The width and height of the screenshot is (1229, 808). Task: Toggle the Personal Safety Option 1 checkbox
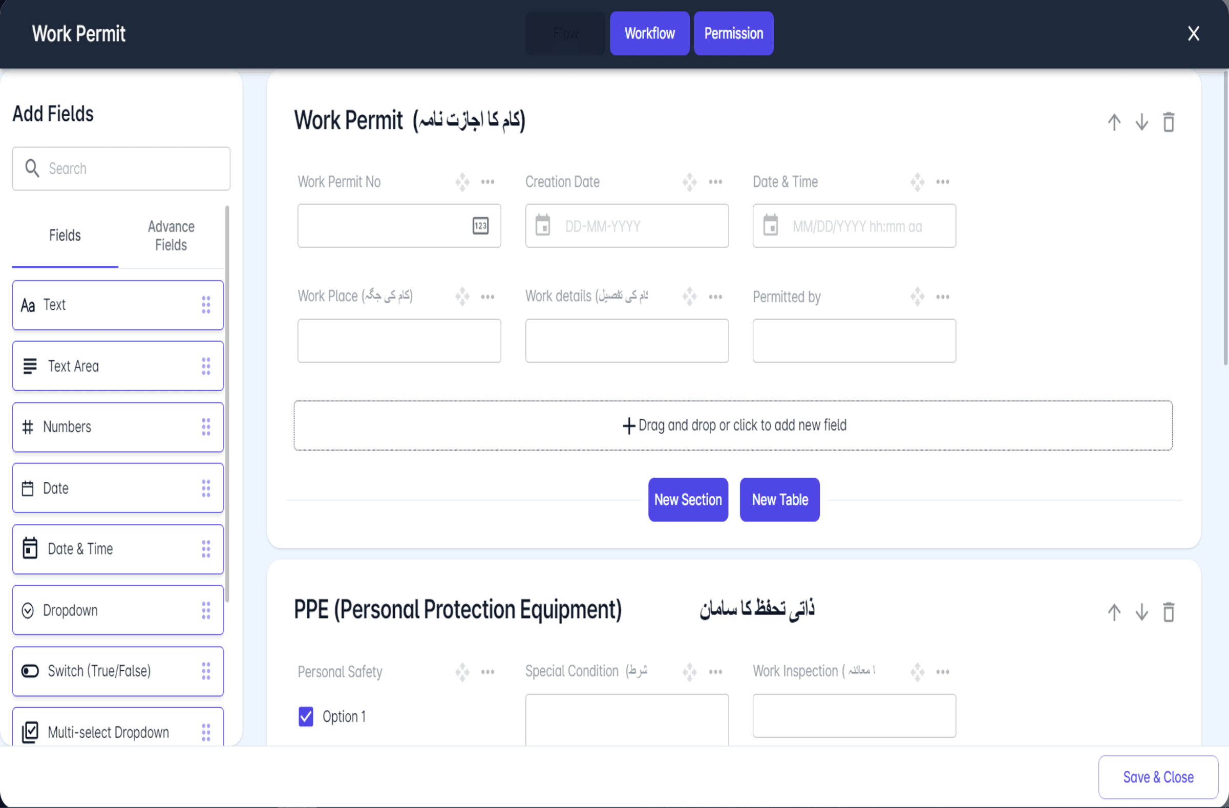(x=307, y=716)
